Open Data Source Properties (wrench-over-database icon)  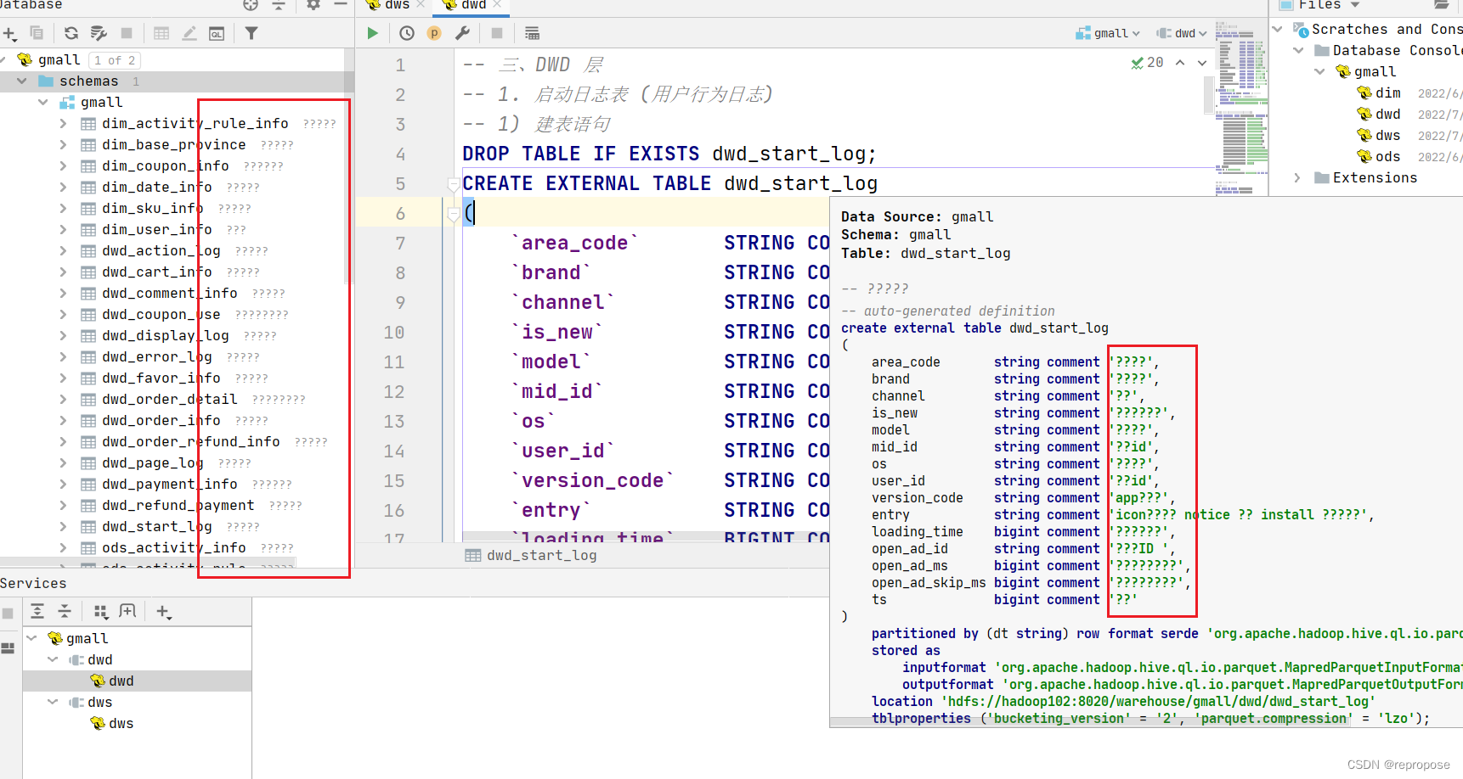click(x=99, y=33)
